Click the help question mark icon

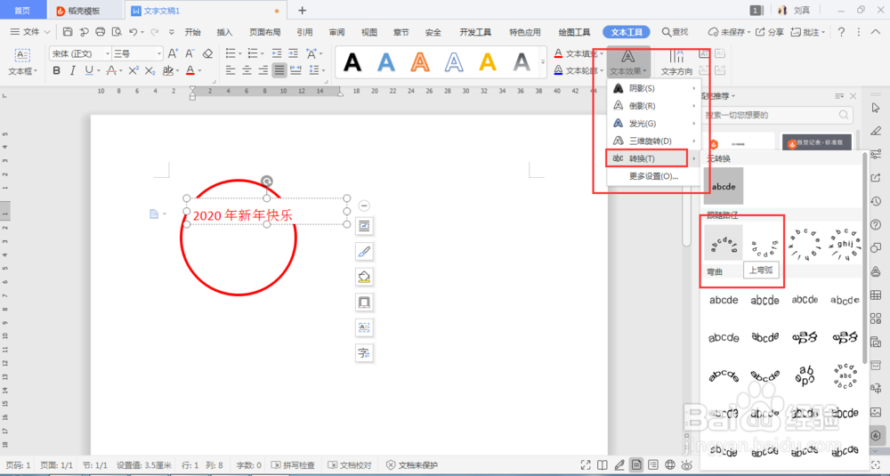tap(841, 32)
